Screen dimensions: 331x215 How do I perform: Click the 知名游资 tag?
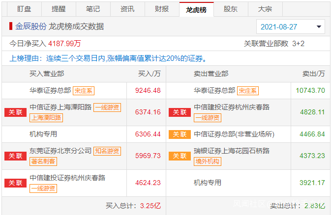(107, 151)
